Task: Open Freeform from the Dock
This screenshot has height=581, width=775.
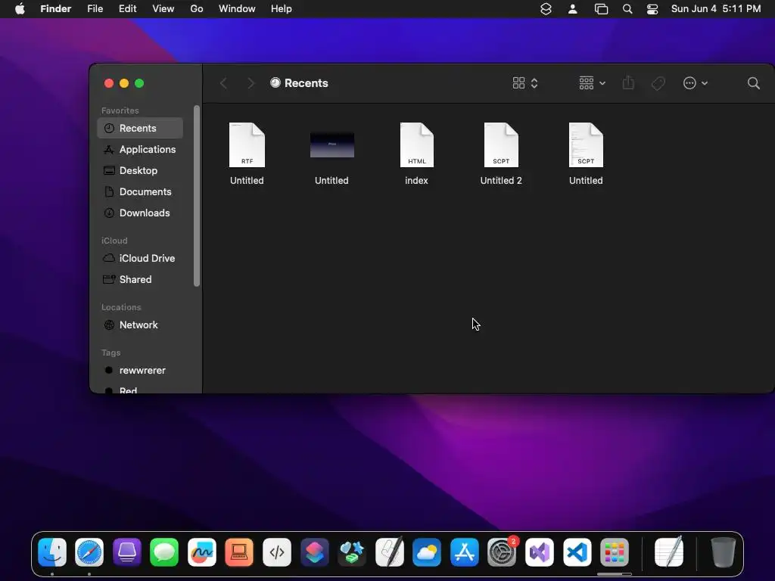Action: [x=201, y=552]
